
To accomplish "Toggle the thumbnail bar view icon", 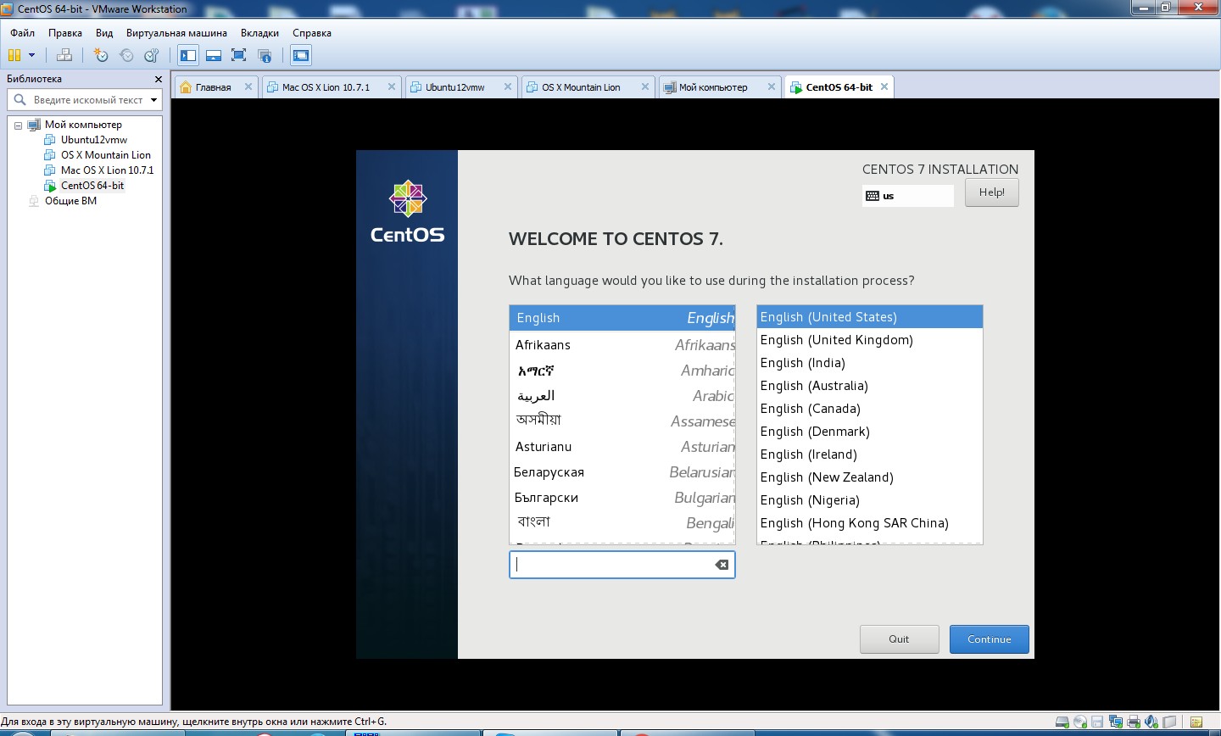I will coord(214,55).
